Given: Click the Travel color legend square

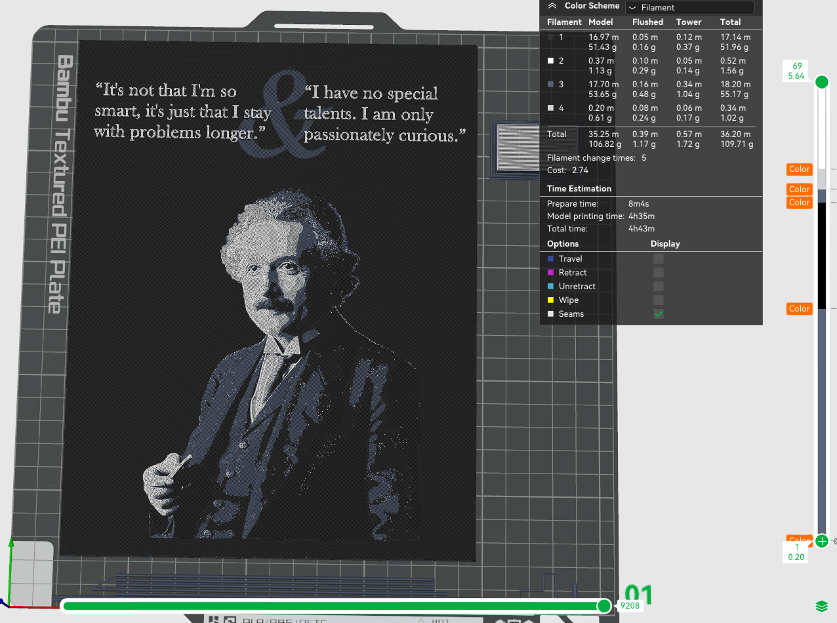Looking at the screenshot, I should [550, 259].
